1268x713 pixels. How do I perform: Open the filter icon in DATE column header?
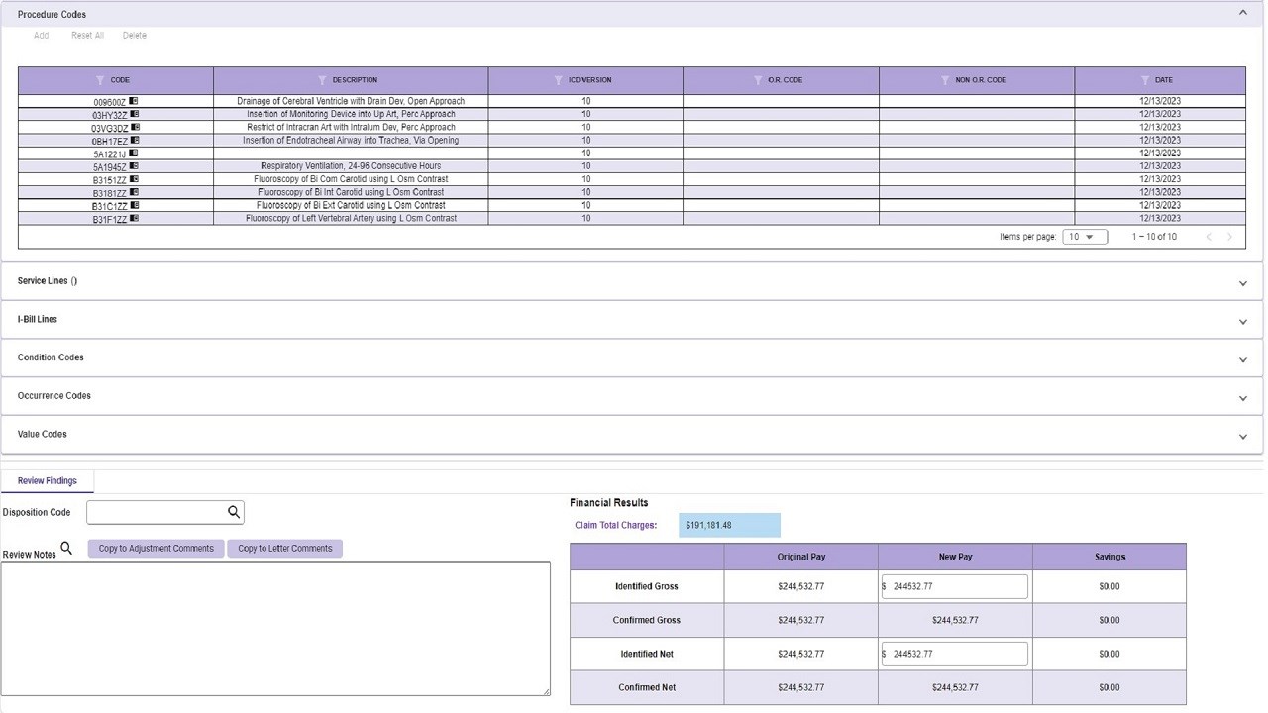pos(1145,80)
